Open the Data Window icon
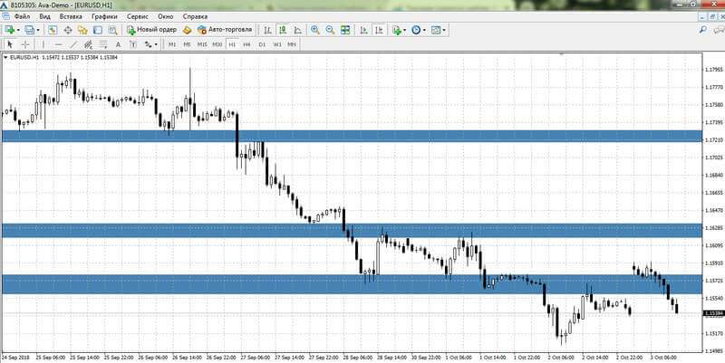 click(x=67, y=30)
